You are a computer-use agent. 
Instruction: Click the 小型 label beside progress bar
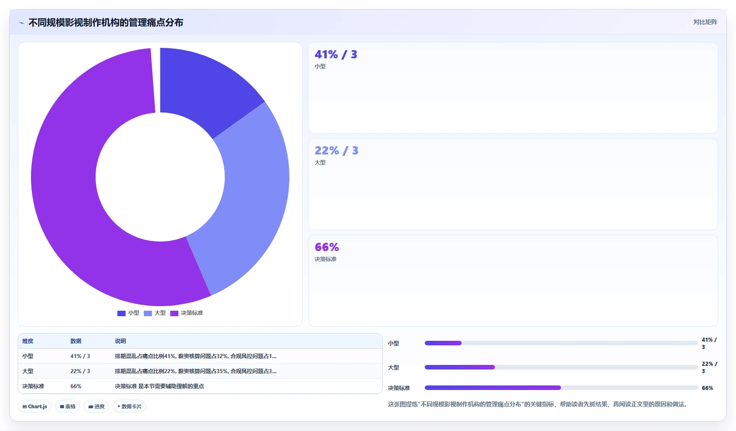[393, 344]
